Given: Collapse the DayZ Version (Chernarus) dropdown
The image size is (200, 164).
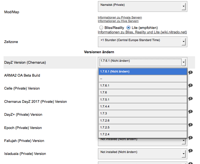Looking at the screenshot, I should click(x=143, y=62).
